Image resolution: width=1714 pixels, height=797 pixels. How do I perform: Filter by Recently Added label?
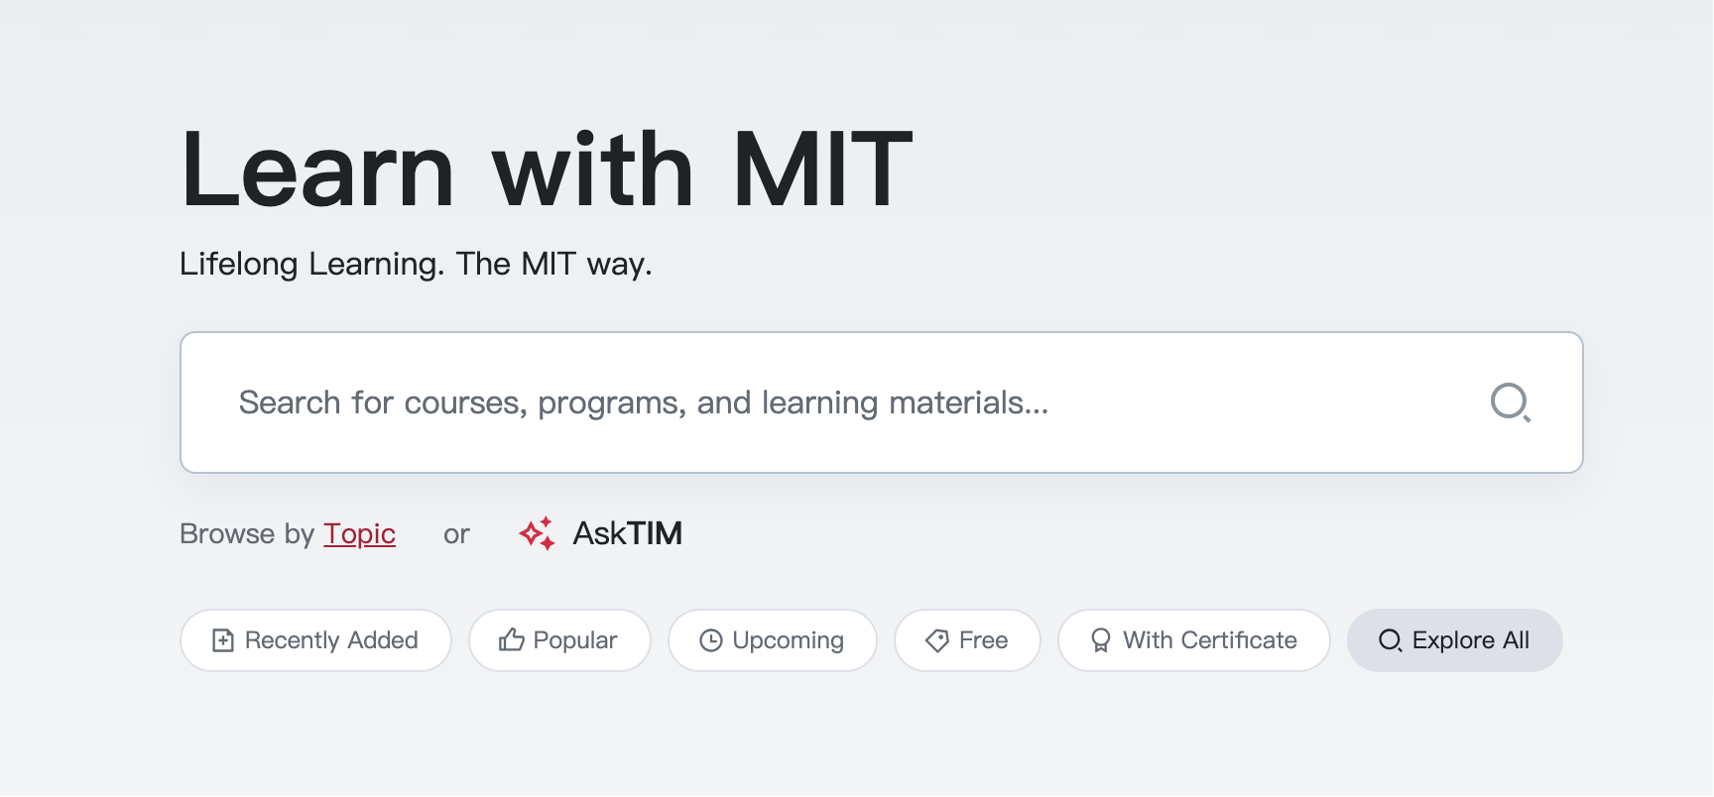pyautogui.click(x=331, y=640)
